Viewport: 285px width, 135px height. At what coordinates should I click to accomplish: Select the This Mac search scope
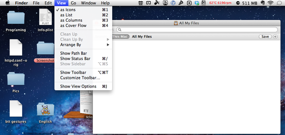pos(120,37)
